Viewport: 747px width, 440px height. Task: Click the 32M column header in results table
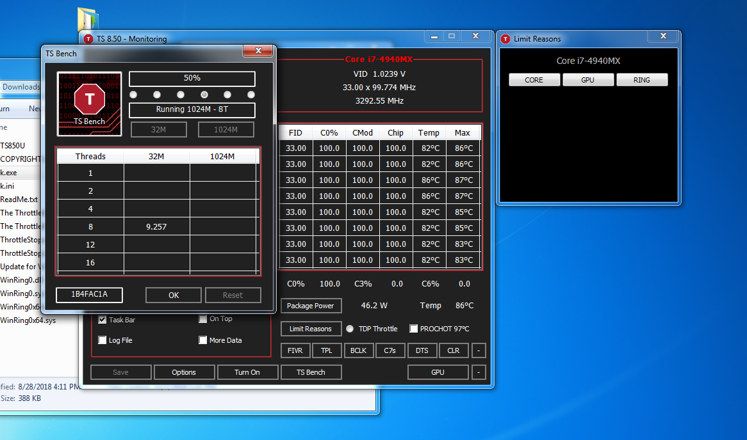[x=156, y=157]
